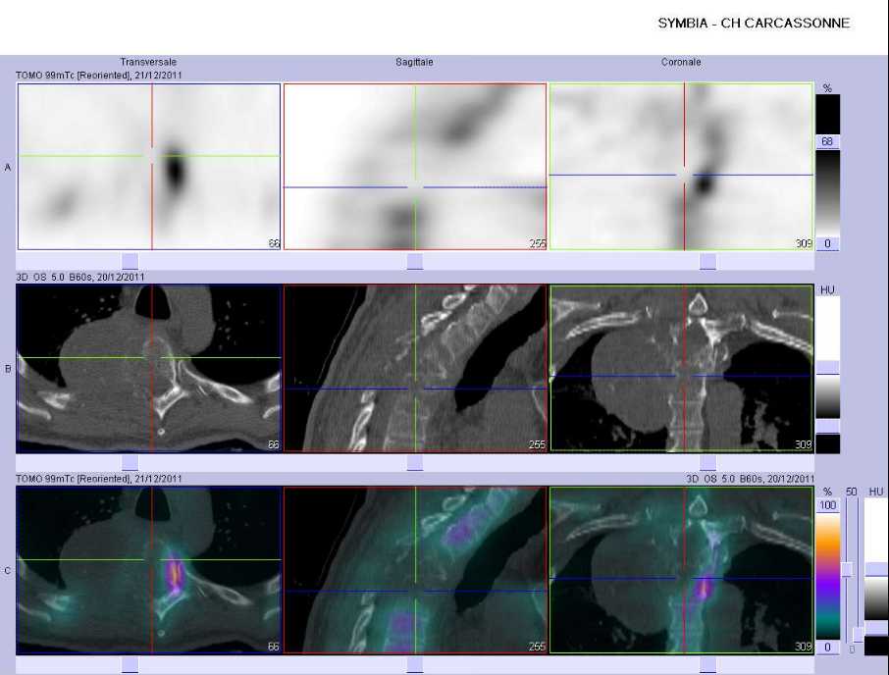889x675 pixels.
Task: Click the row A upper threshold value 68
Action: (x=827, y=141)
